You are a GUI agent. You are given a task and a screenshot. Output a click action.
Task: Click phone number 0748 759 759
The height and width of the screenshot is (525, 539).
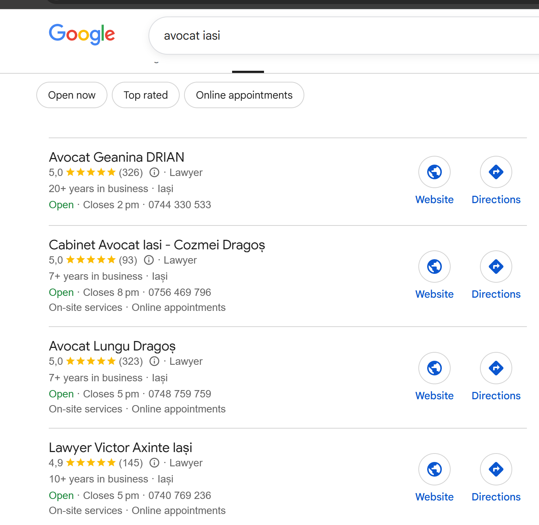[x=180, y=394]
